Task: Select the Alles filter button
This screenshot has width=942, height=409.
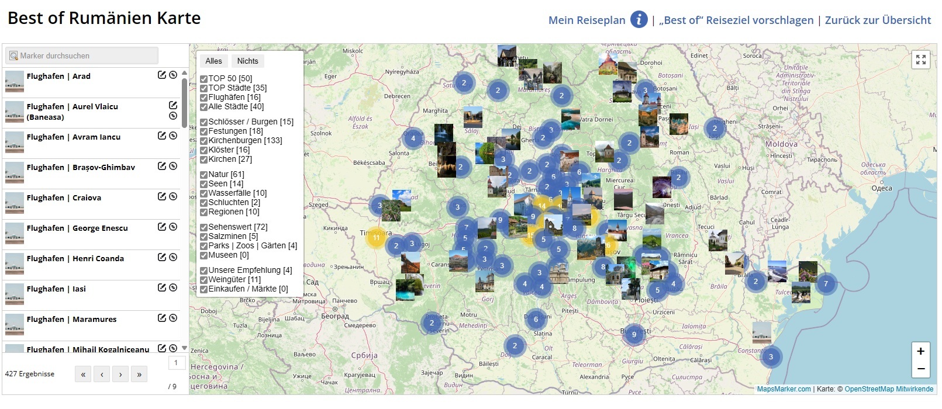Action: pos(213,61)
